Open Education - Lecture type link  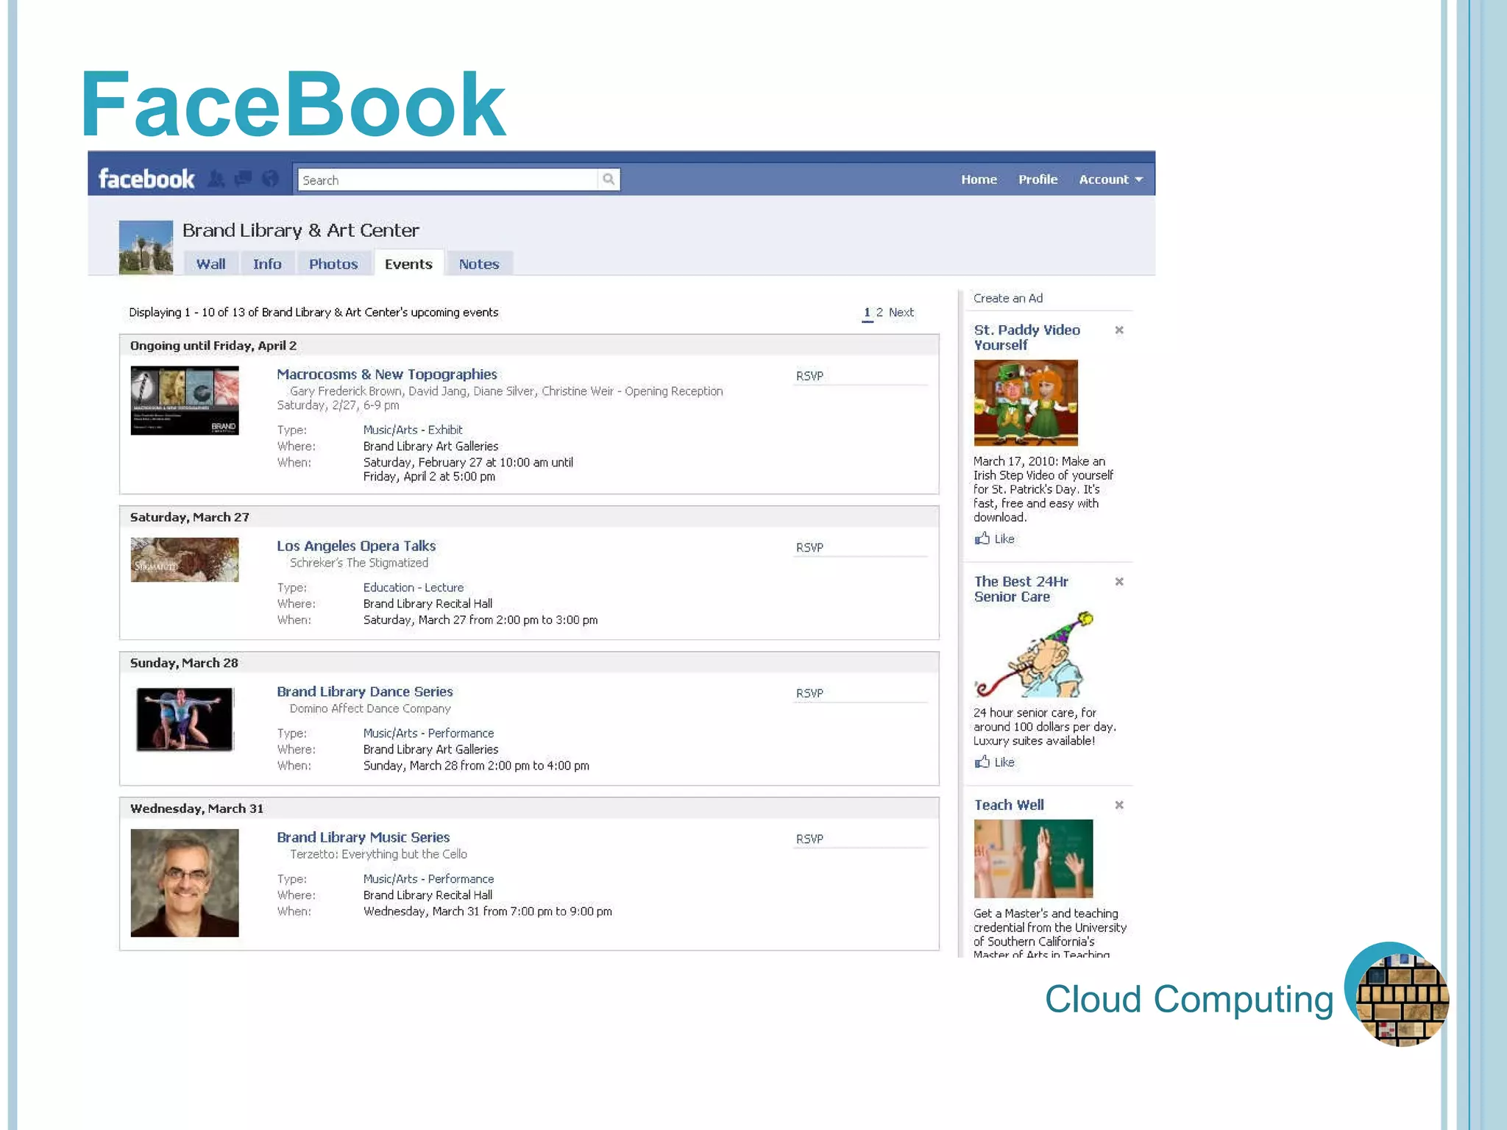pos(414,588)
